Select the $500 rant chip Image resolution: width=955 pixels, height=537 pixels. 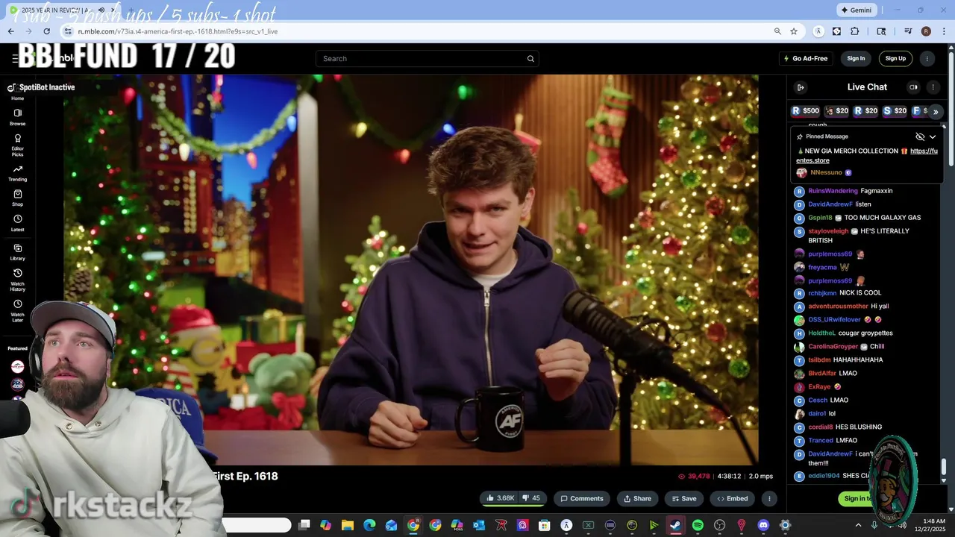(x=805, y=111)
